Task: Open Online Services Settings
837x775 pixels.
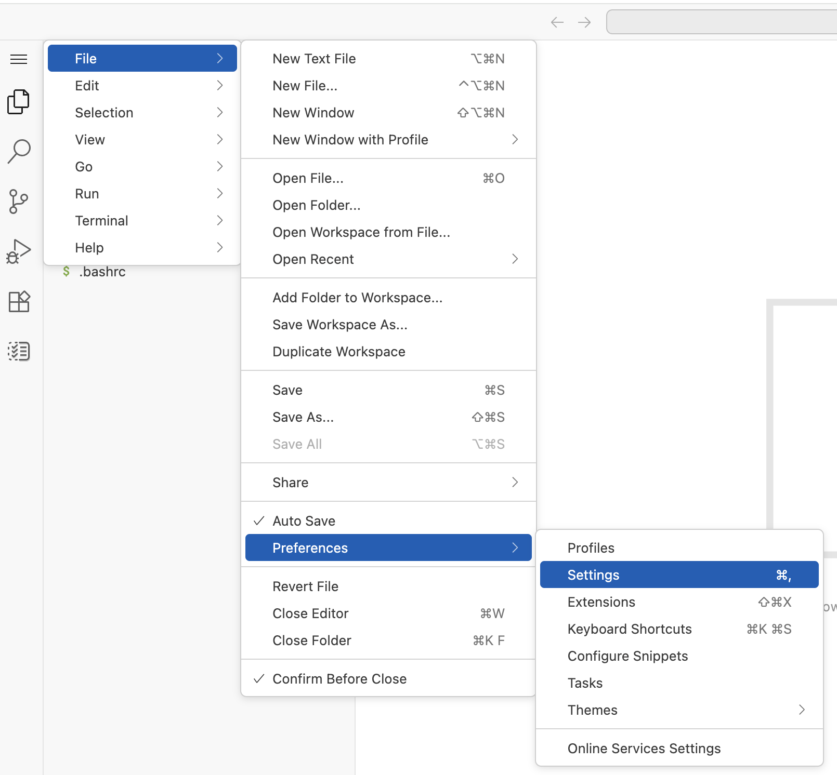Action: coord(644,748)
